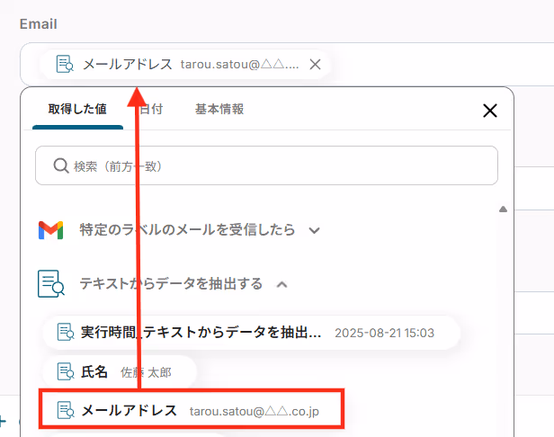
Task: Click the icon on the 氏名 row
Action: 66,371
